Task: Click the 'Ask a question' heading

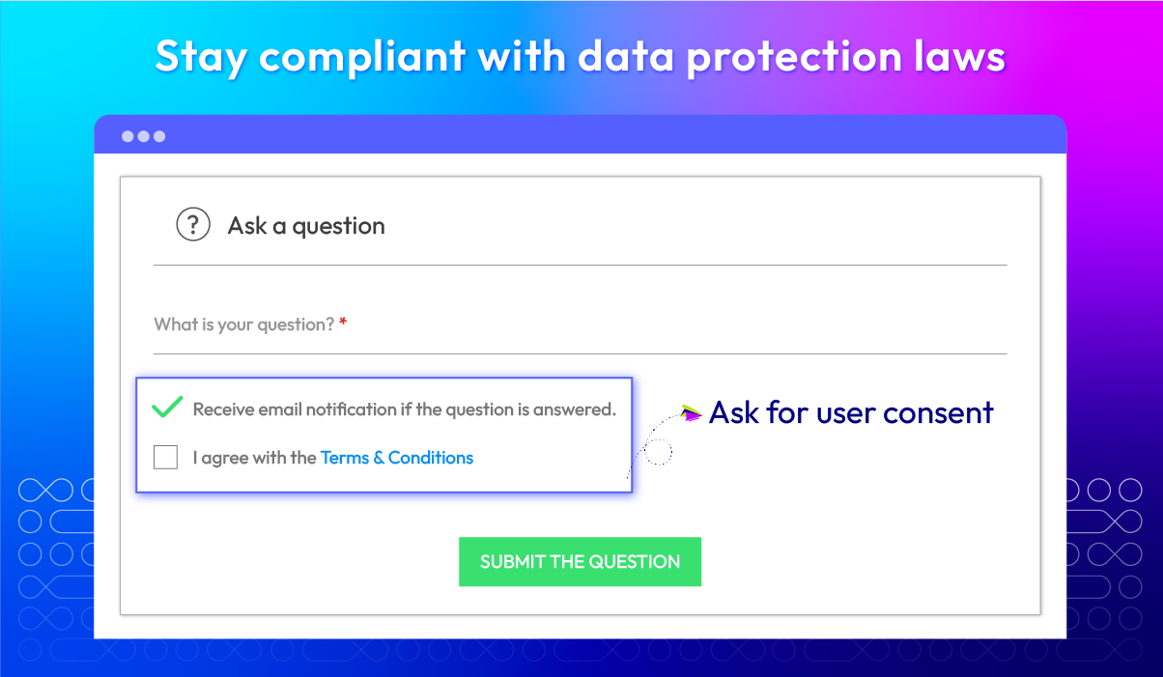Action: point(306,226)
